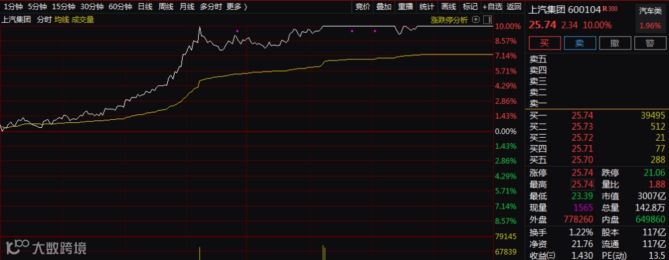Click the 买一 volume 39495
This screenshot has width=669, height=260.
click(x=653, y=115)
